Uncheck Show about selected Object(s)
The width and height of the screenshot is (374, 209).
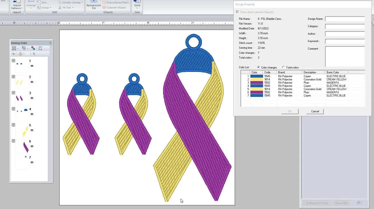[x=238, y=12]
